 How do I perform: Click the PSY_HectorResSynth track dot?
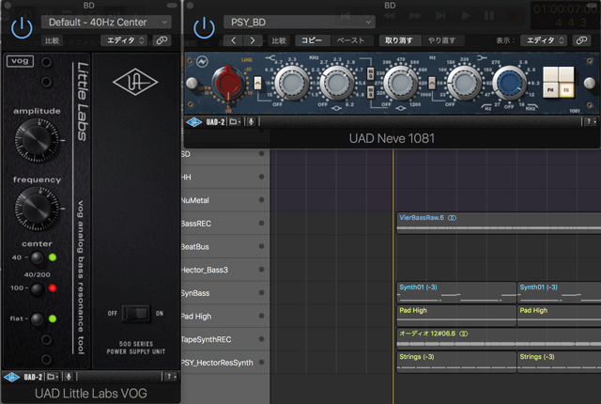[261, 362]
